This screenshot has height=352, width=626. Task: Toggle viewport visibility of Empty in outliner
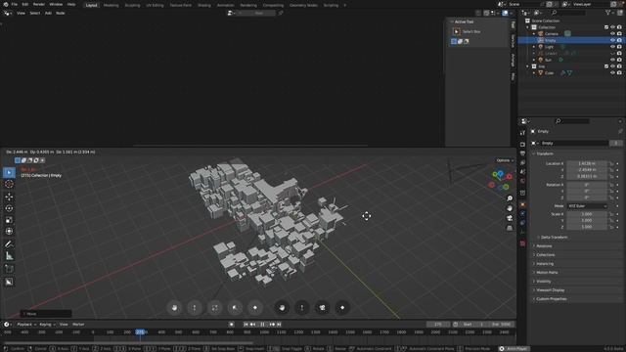coord(613,40)
